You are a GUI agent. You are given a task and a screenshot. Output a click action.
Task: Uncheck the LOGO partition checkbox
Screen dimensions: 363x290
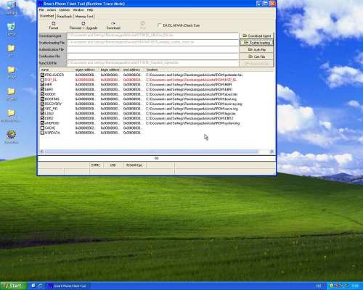[42, 114]
